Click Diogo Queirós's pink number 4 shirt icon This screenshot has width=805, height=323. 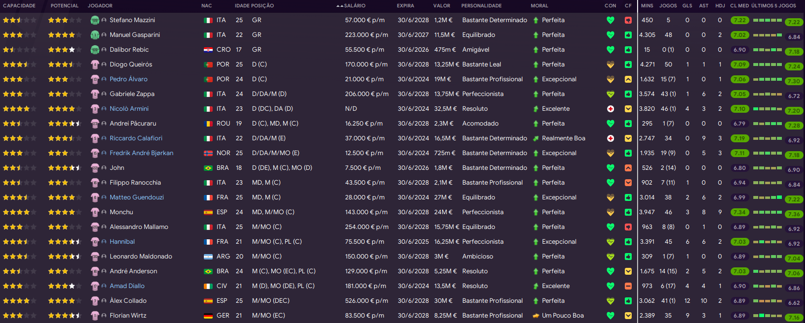(x=95, y=65)
